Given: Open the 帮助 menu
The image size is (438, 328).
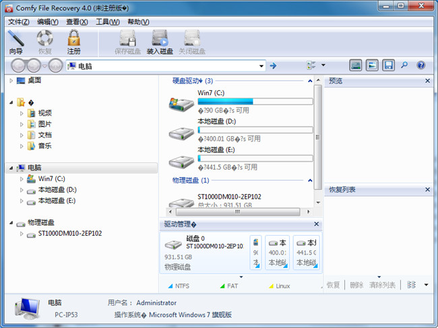Looking at the screenshot, I should point(138,22).
